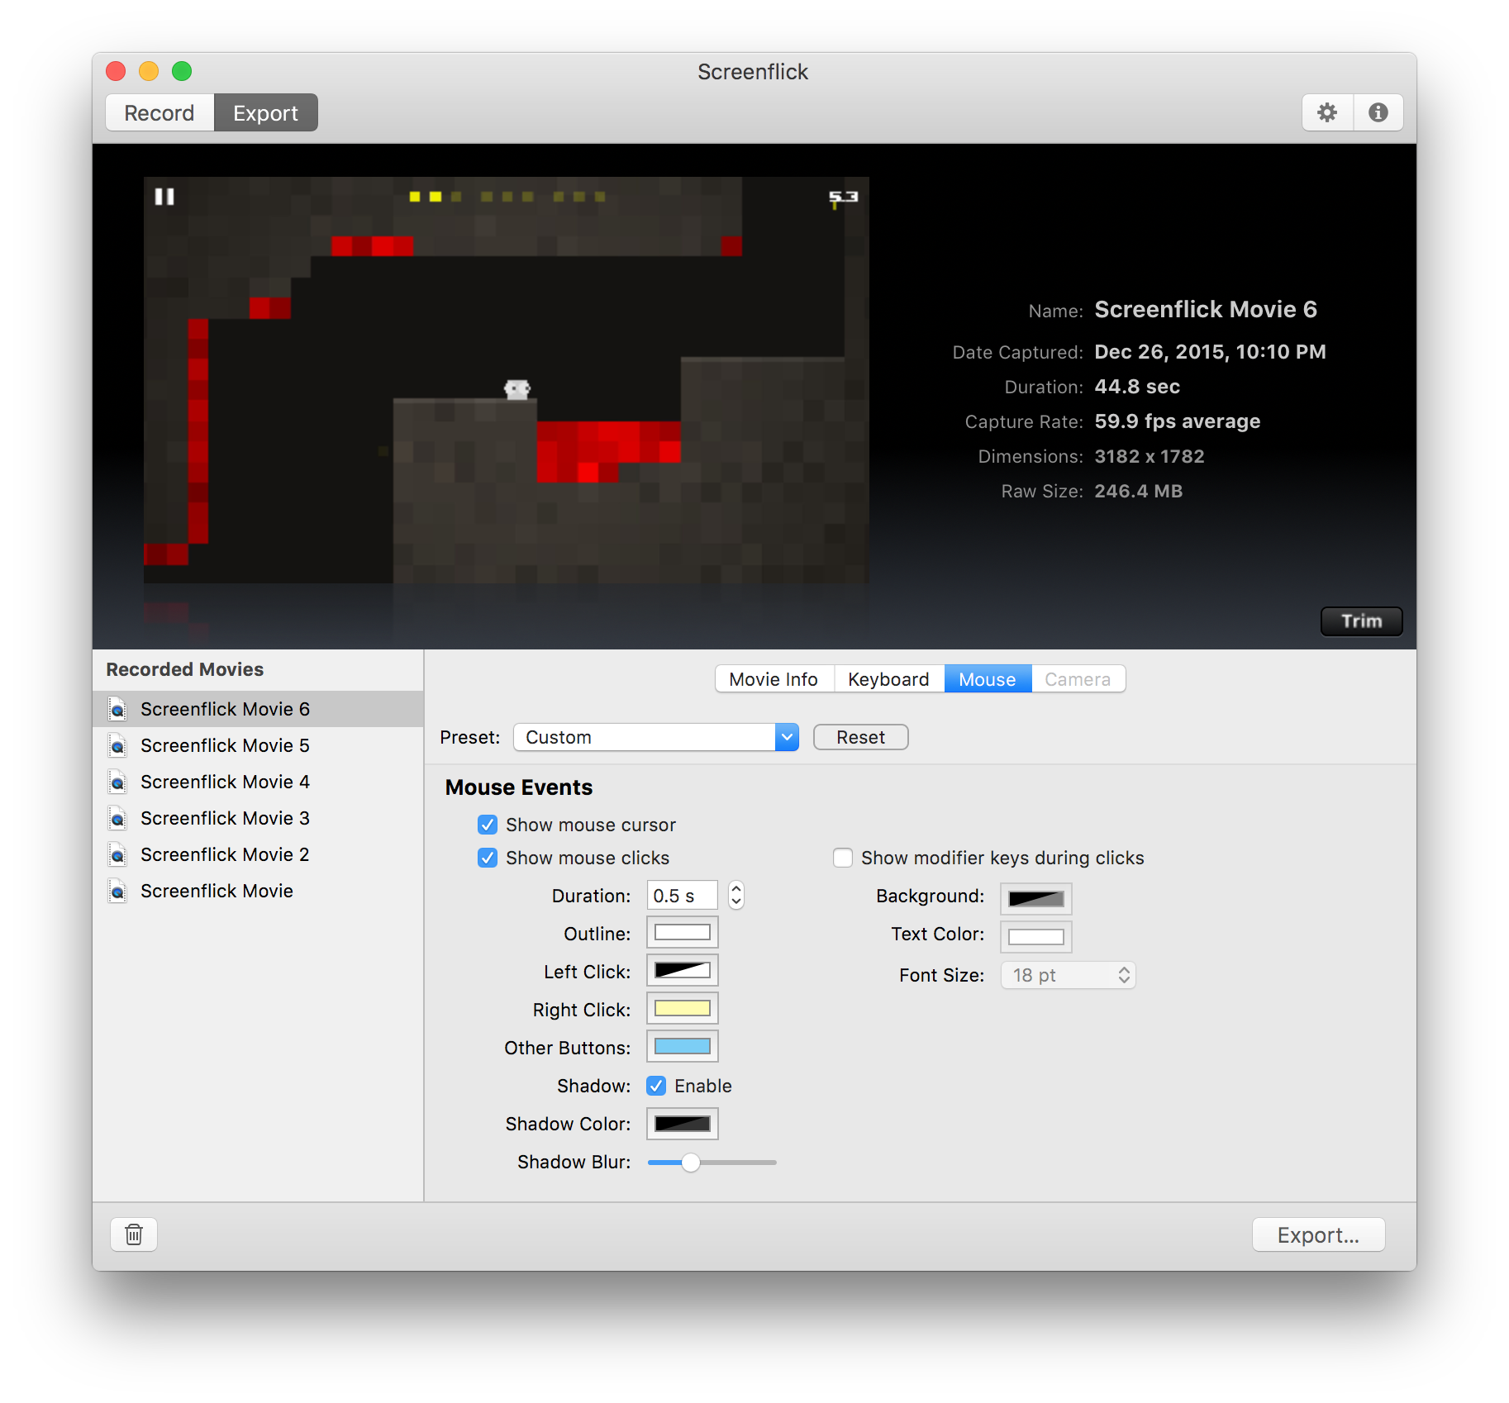
Task: Open the Font Size dropdown
Action: point(1069,975)
